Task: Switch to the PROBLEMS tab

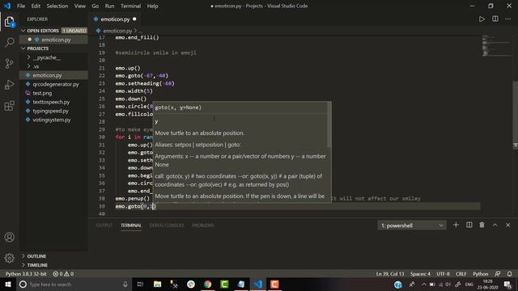Action: (203, 226)
